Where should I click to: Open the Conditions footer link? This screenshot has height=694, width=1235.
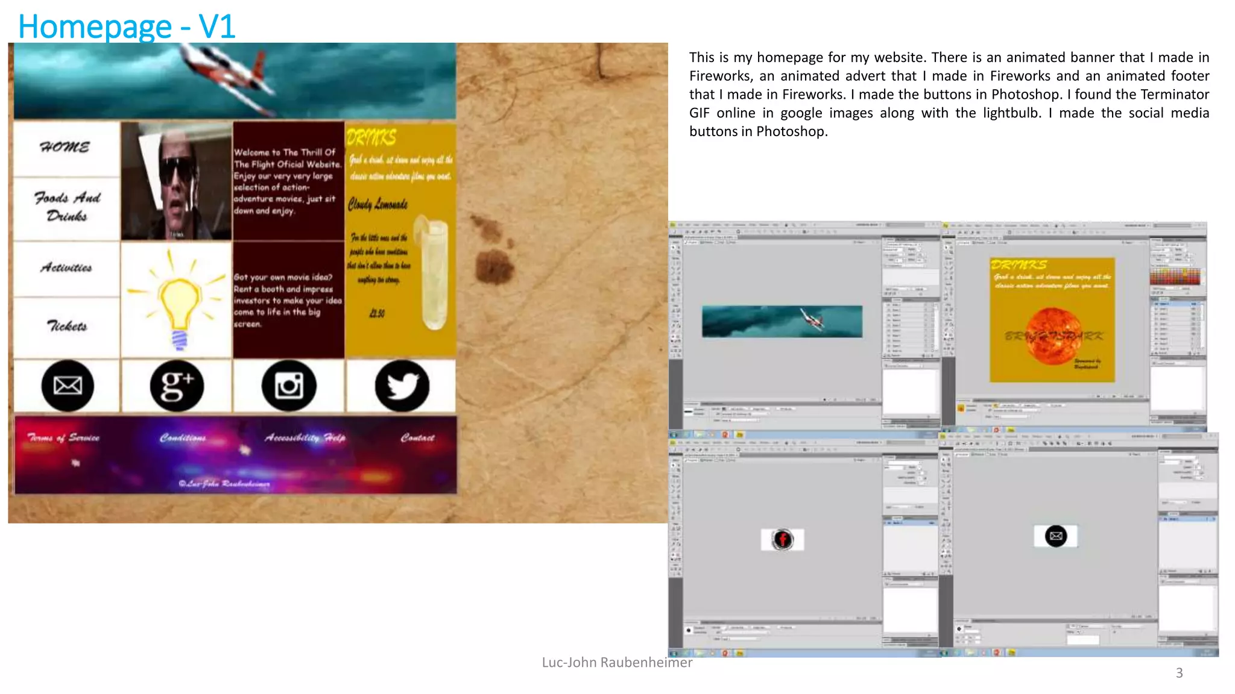(183, 437)
